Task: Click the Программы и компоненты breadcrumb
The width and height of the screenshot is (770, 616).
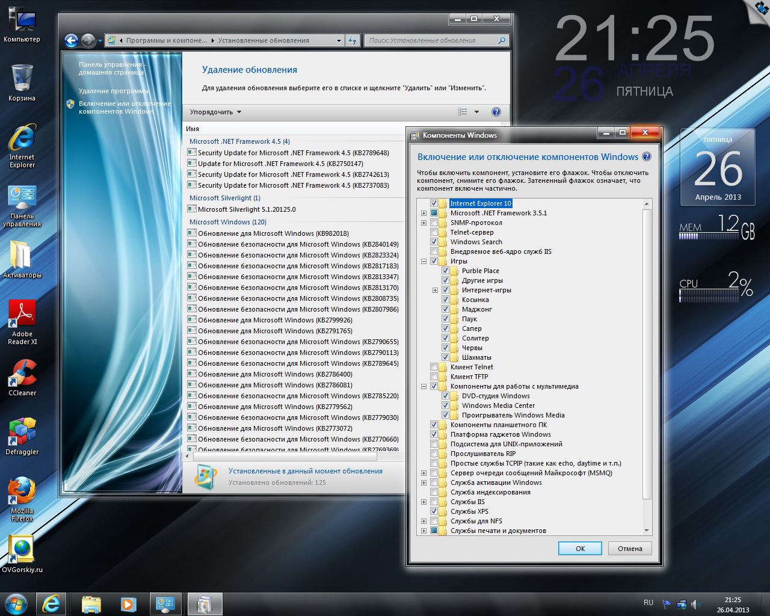Action: coord(166,40)
